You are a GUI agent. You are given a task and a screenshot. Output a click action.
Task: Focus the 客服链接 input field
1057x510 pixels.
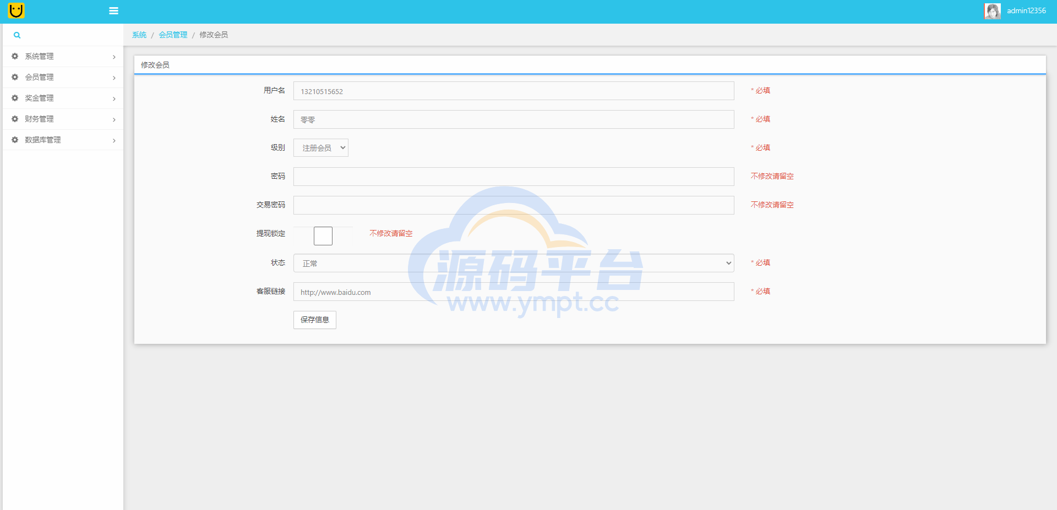(514, 292)
